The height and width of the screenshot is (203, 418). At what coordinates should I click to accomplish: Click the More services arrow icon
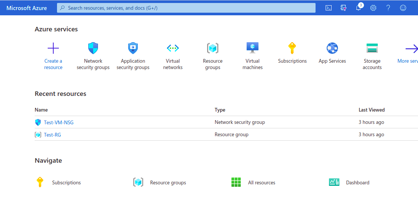click(412, 49)
